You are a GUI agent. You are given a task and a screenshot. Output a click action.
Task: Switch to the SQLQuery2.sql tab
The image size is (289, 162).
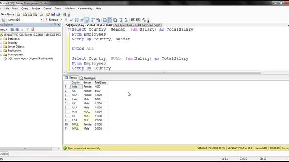click(89, 25)
